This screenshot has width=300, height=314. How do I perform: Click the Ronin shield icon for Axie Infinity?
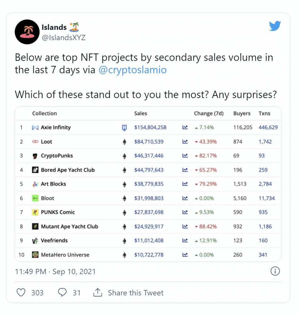pos(124,127)
